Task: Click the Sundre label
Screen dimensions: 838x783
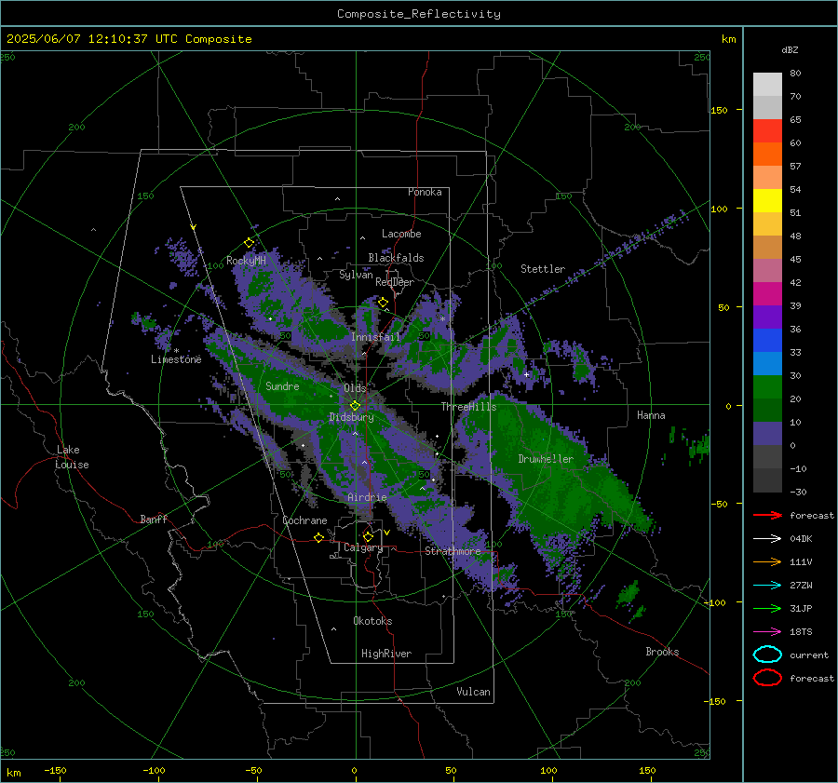Action: click(x=282, y=385)
